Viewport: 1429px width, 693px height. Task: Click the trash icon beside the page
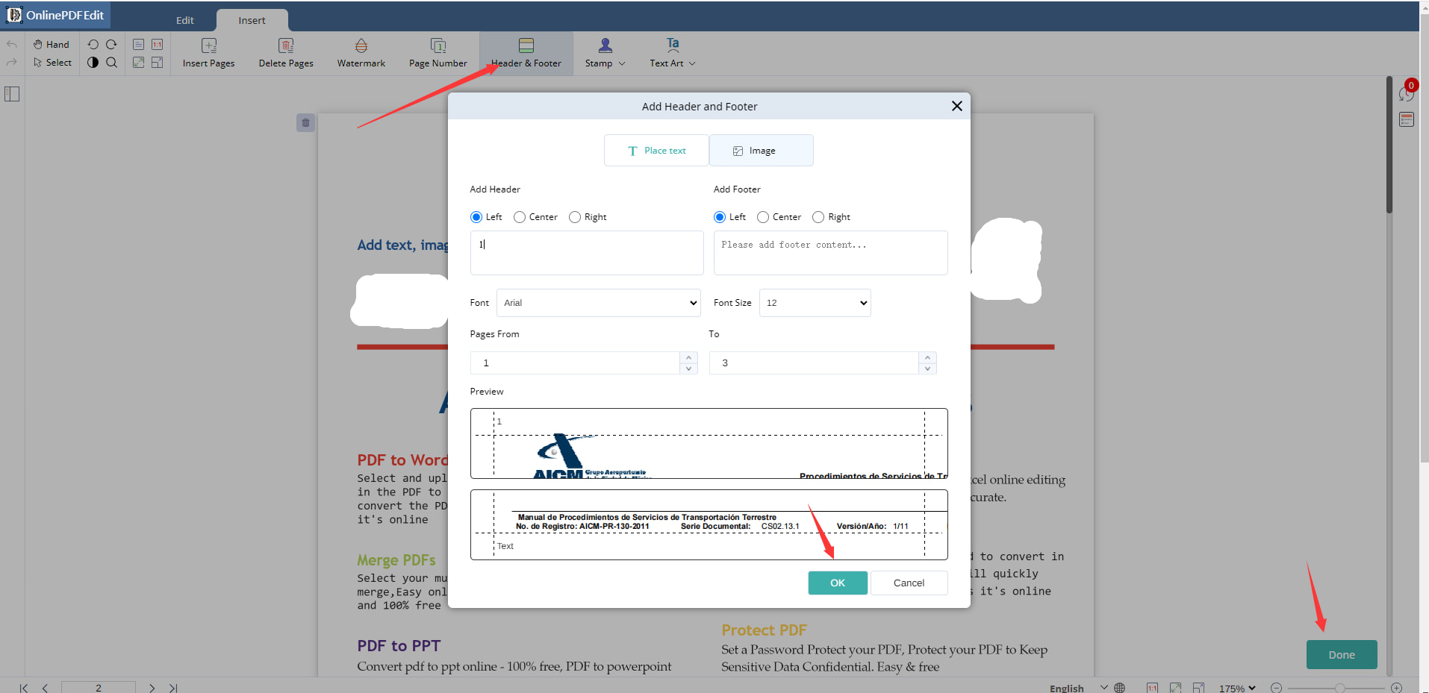click(305, 123)
